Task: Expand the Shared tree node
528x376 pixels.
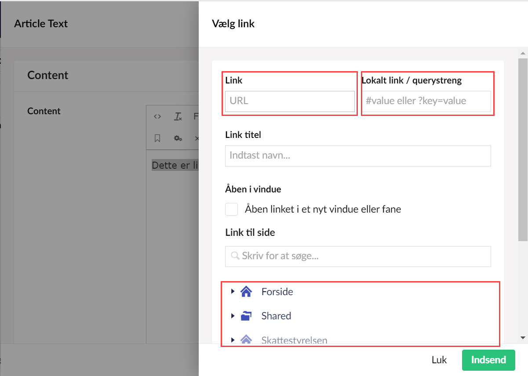Action: point(233,315)
